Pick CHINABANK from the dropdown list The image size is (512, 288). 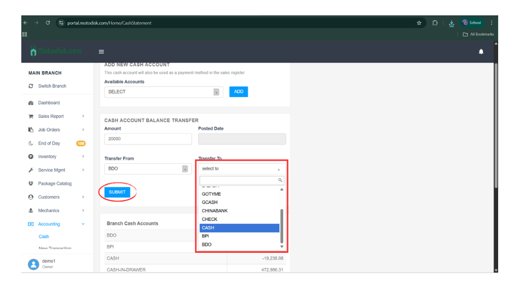point(214,211)
